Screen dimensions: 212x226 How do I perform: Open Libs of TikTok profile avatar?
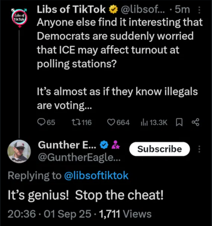point(19,18)
